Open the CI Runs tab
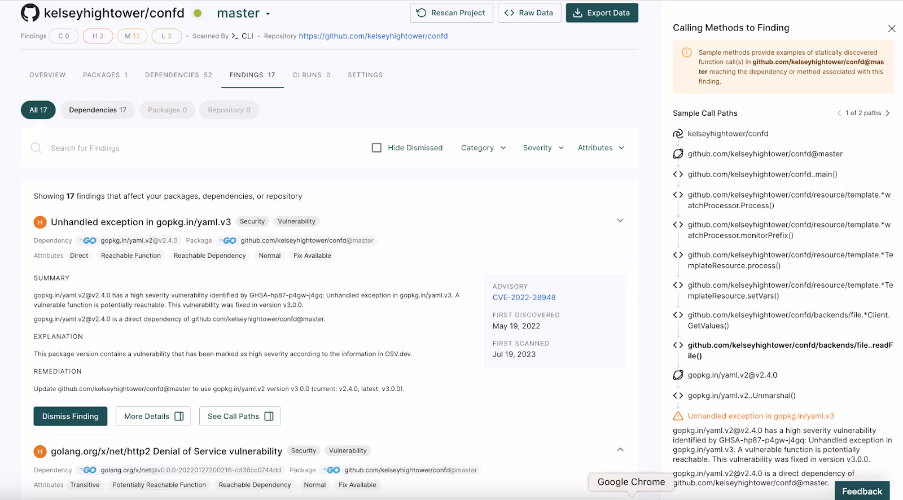The image size is (903, 500). [x=312, y=75]
